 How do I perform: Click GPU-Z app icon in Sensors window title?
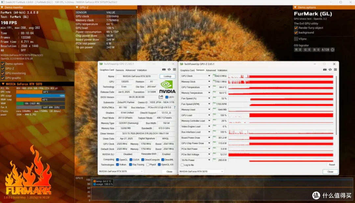point(181,64)
